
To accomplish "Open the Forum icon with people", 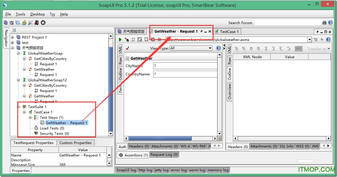I will coord(24,23).
